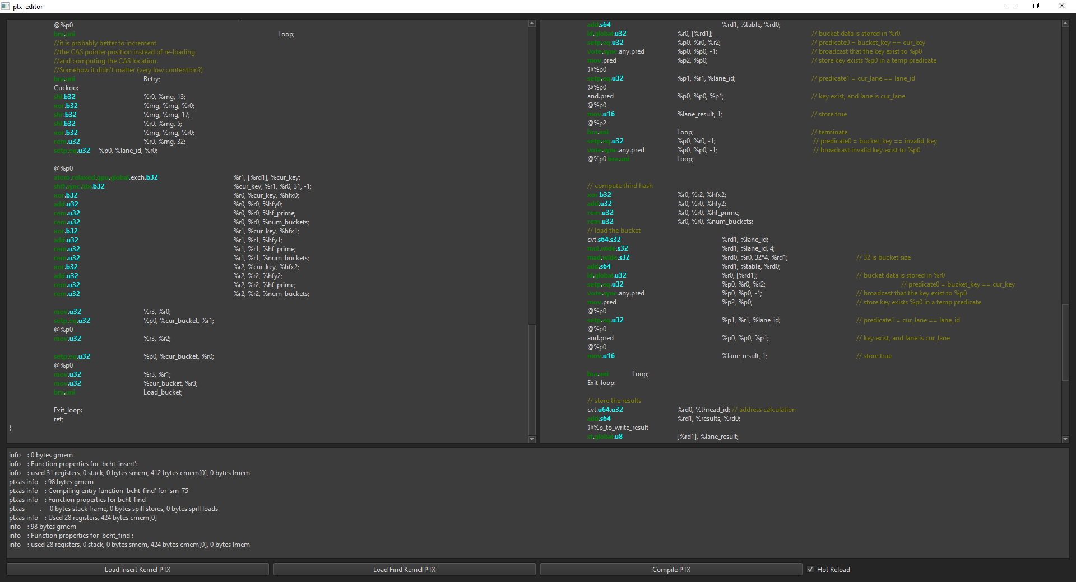The width and height of the screenshot is (1076, 582).
Task: Click the ptx_editor window icon
Action: tap(6, 6)
